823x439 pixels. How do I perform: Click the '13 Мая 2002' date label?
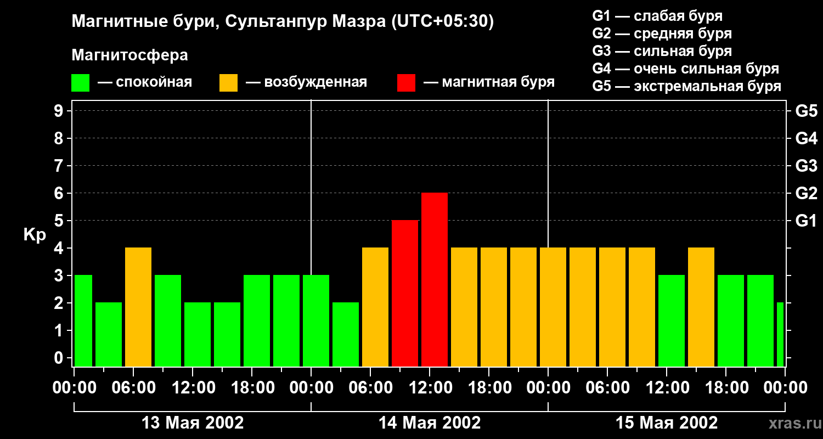tap(193, 423)
